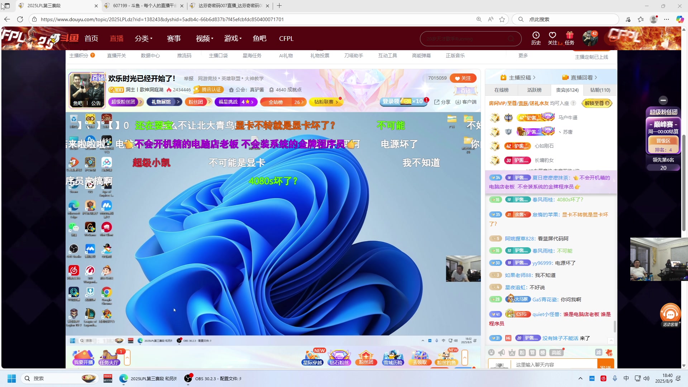The image size is (688, 387).
Task: Expand the 视频 video dropdown
Action: click(205, 38)
